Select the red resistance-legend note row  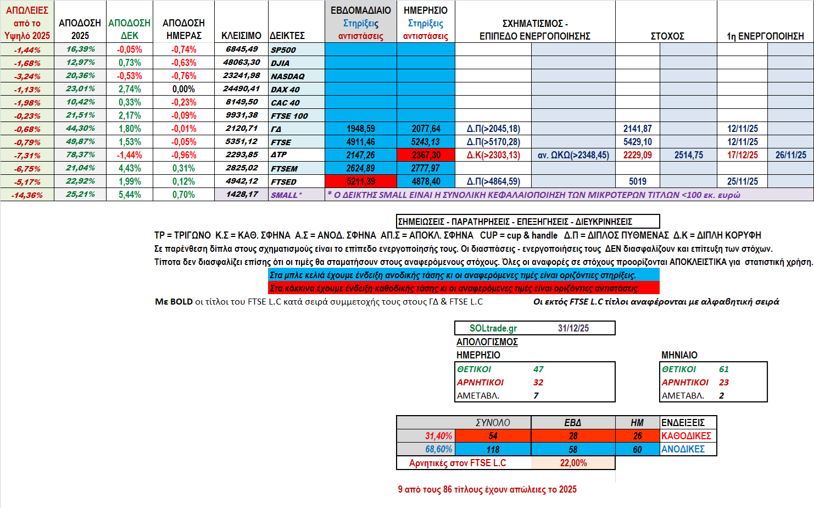pyautogui.click(x=464, y=288)
